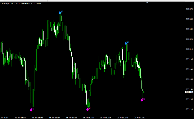This screenshot has height=119, width=194.
Task: Click the 0.73370 price scale label
Action: click(x=189, y=9)
